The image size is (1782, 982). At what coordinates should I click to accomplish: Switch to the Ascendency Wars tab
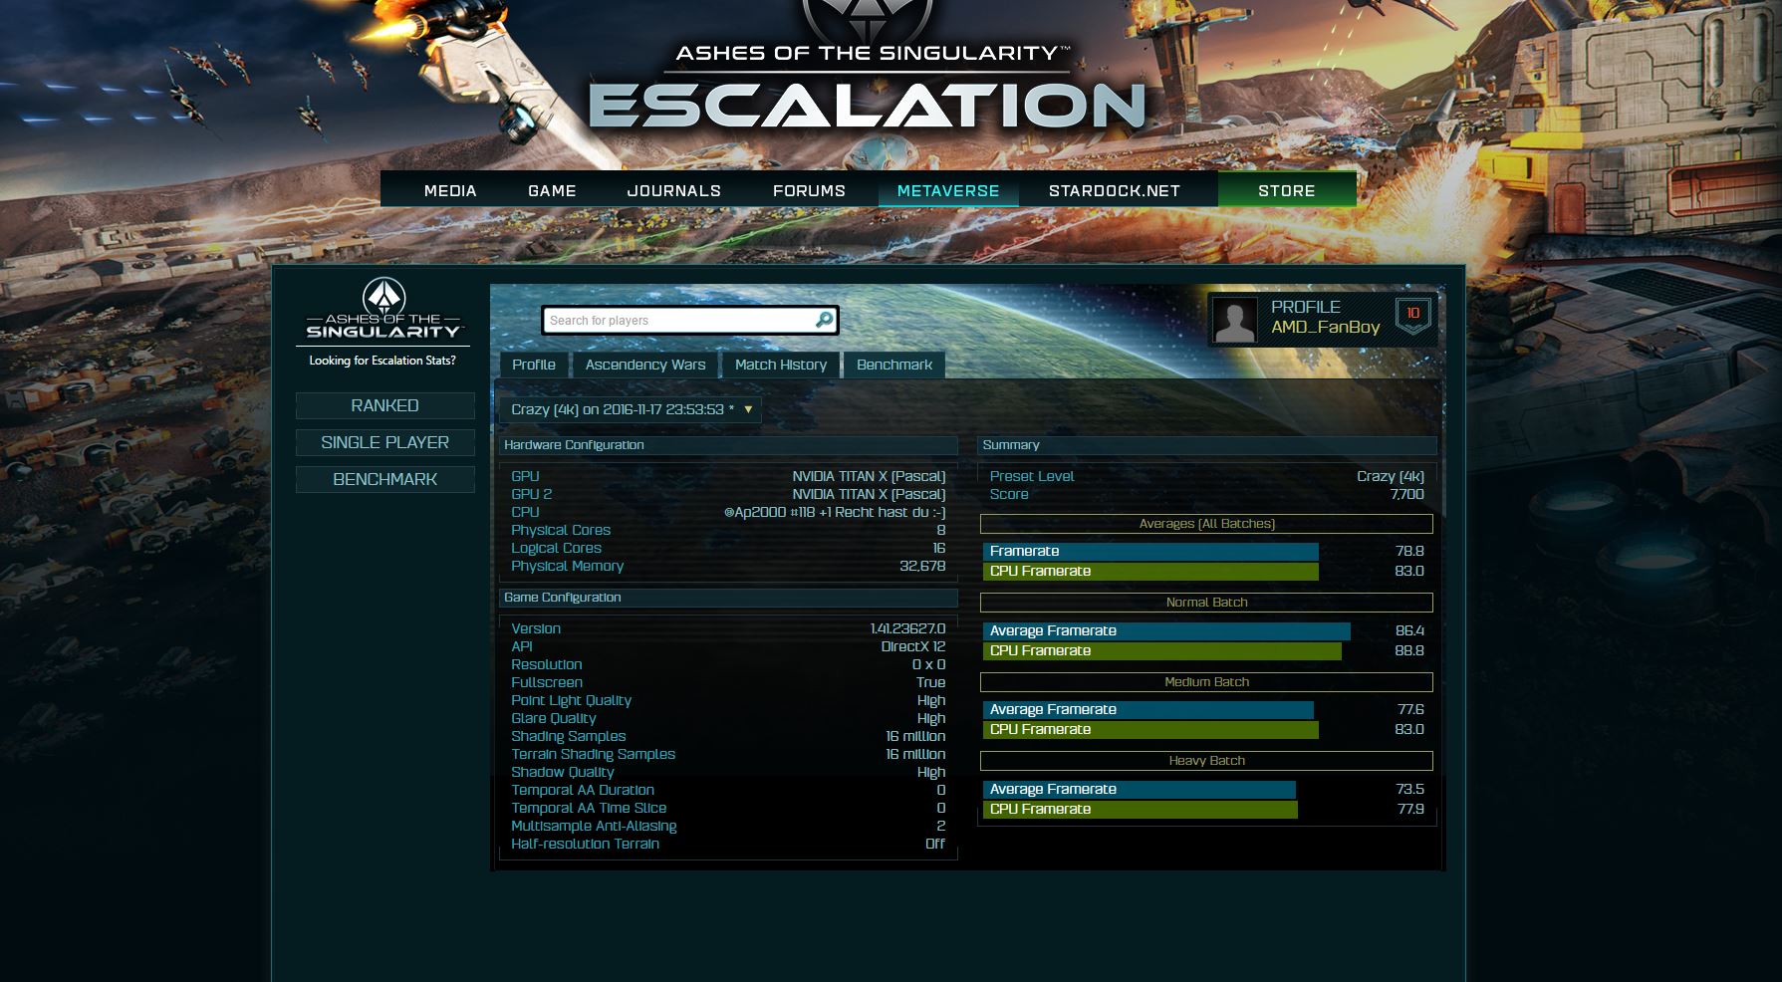pyautogui.click(x=645, y=365)
